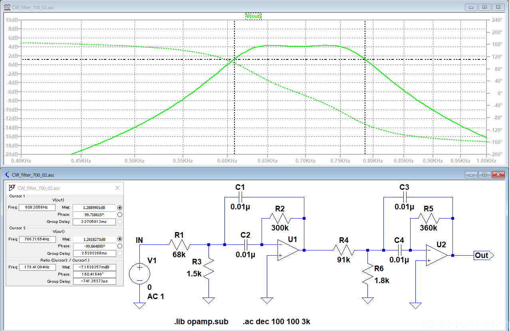This screenshot has height=331, width=510.
Task: Click Cursor 1 Phase field 99.718615°
Action: point(94,215)
